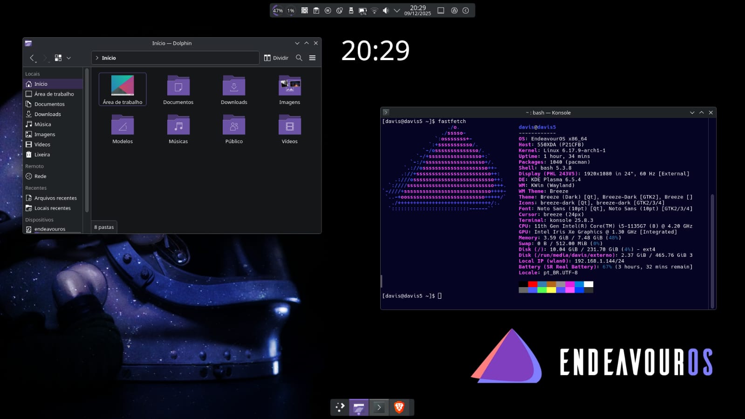The image size is (745, 419).
Task: Toggle split view with the Dividir button
Action: pos(276,58)
